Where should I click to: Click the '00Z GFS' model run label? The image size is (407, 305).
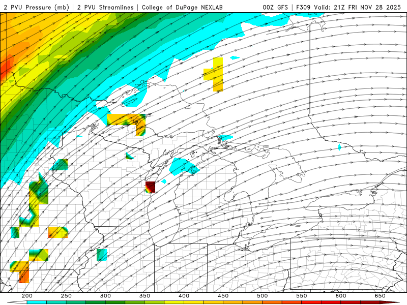click(x=275, y=7)
